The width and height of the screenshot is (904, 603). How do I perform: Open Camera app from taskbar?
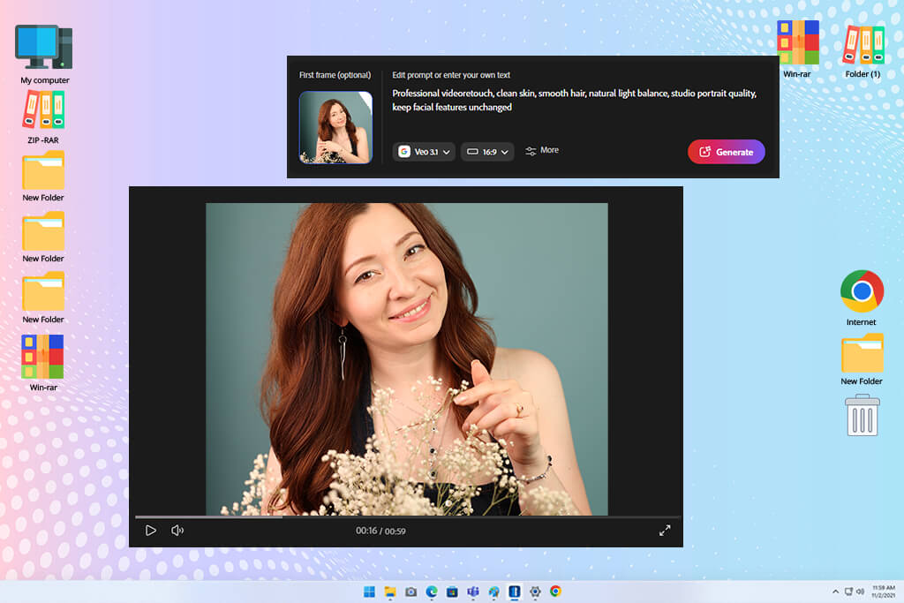click(x=411, y=592)
